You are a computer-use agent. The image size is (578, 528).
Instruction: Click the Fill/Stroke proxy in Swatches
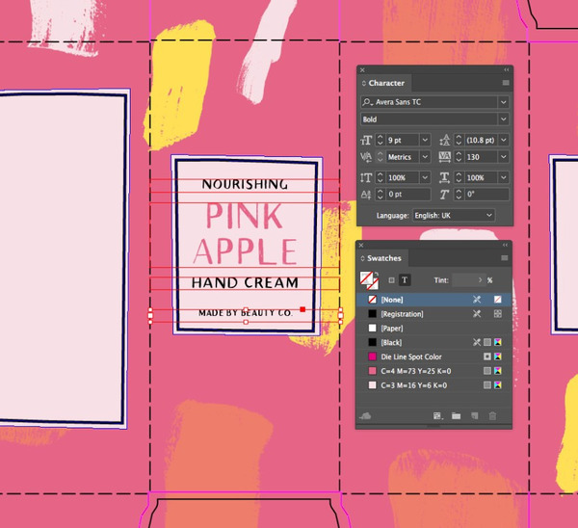367,280
